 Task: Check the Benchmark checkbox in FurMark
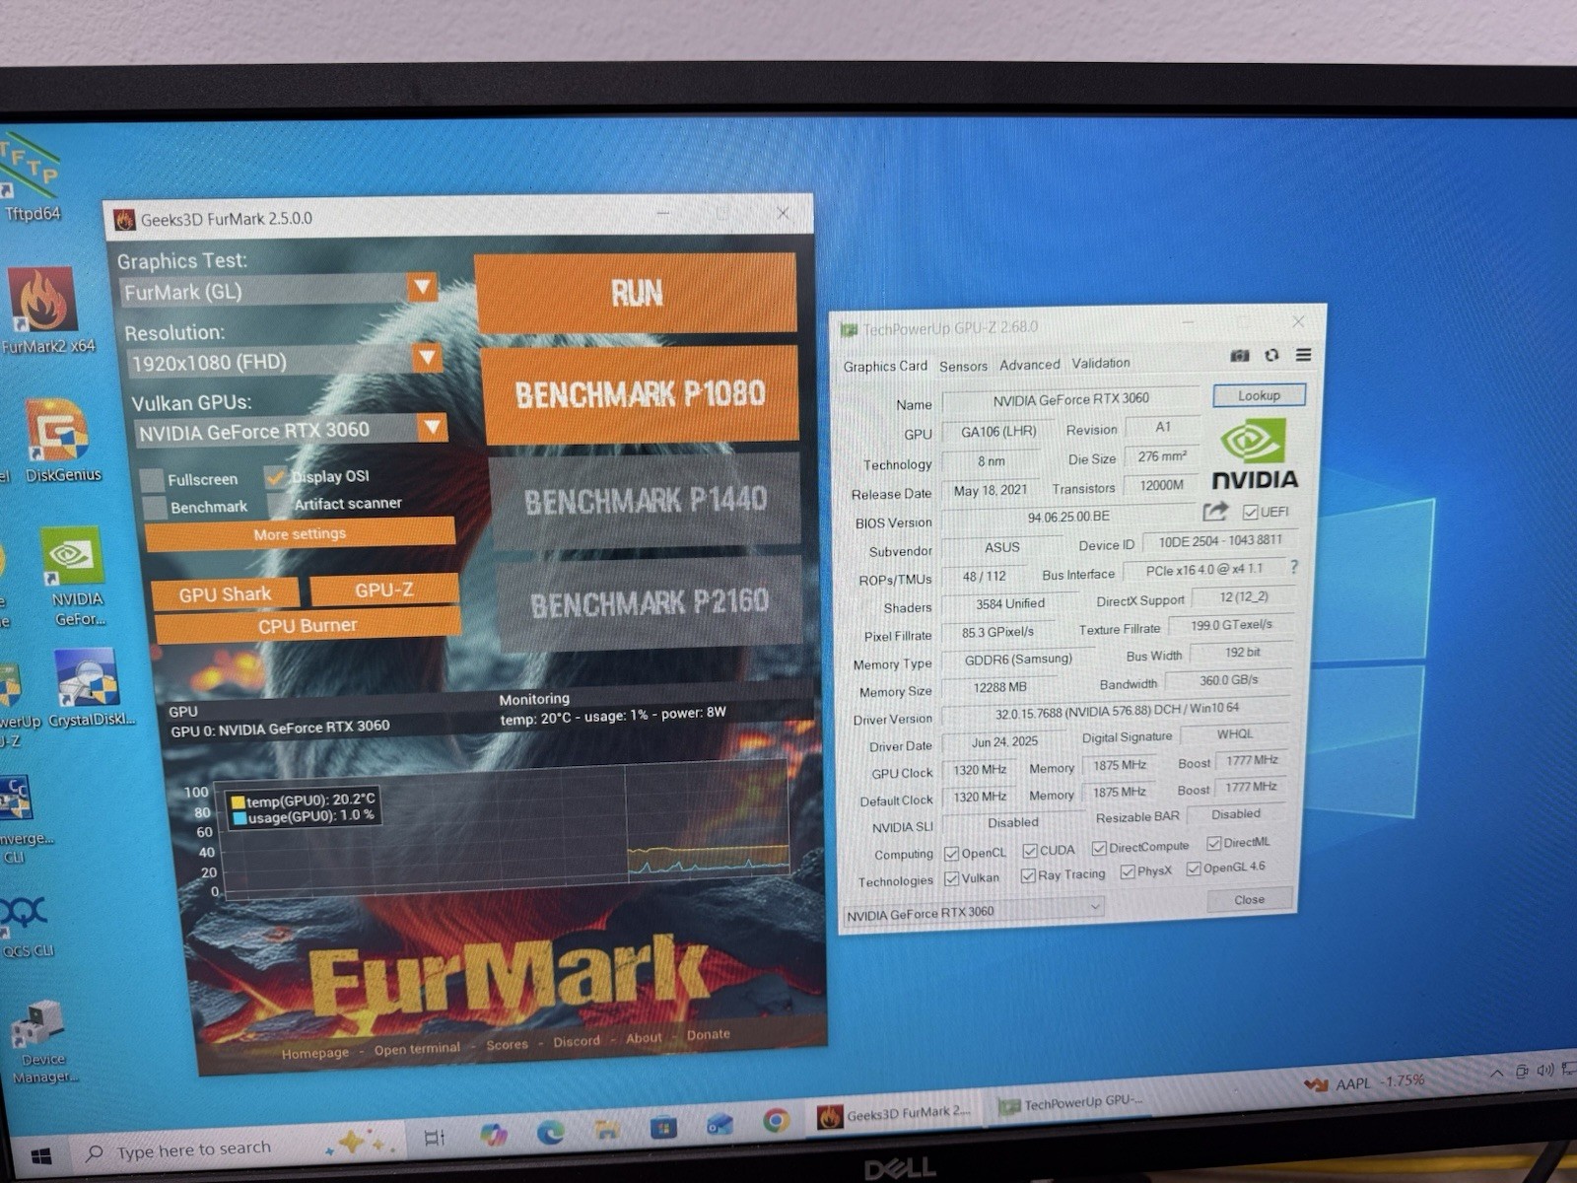pos(155,508)
